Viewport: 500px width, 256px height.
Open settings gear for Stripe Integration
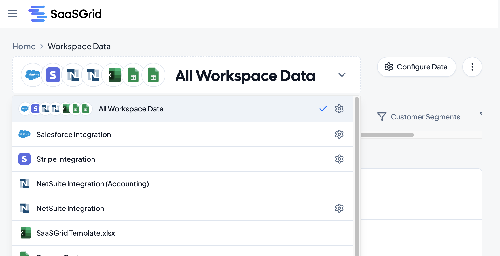point(339,159)
